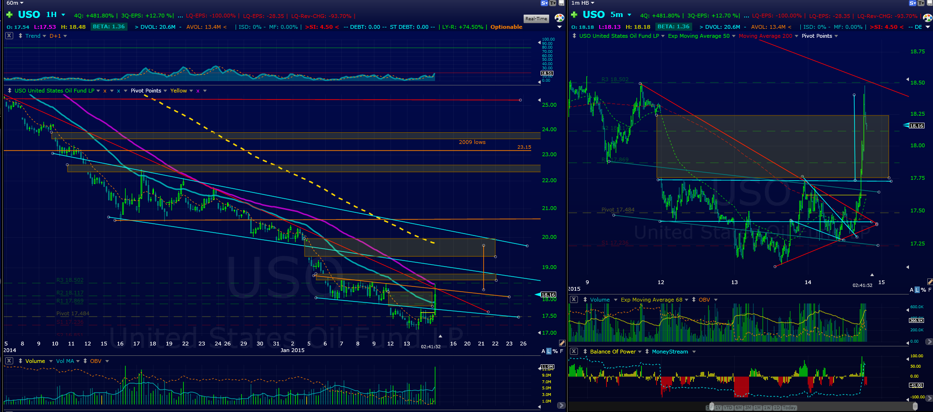Toggle L log scale on right chart
933x412 pixels.
tap(917, 290)
